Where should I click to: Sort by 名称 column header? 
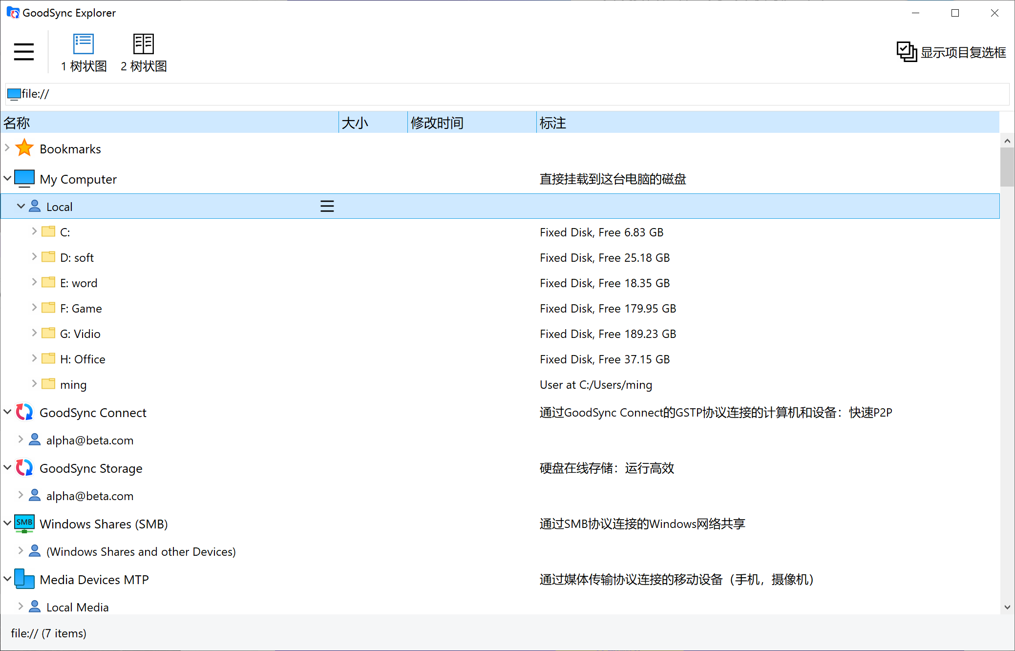169,123
